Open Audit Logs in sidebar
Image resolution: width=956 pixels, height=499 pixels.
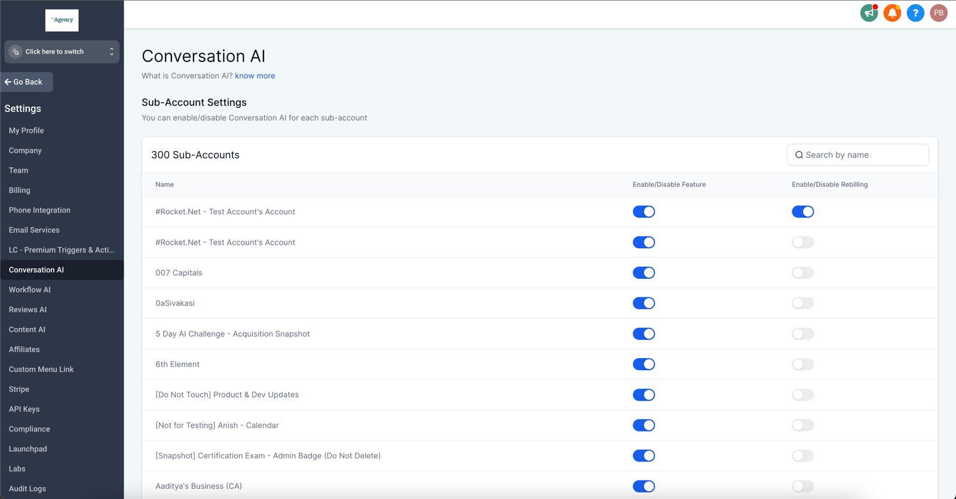[x=27, y=488]
